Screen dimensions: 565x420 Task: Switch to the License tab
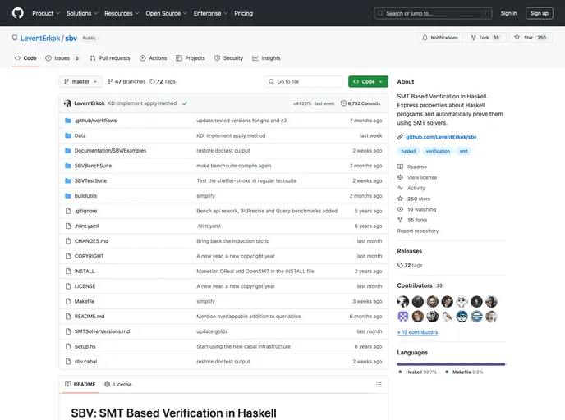[118, 385]
